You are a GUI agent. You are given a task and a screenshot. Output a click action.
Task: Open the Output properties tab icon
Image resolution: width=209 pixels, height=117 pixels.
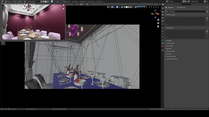pos(163,15)
